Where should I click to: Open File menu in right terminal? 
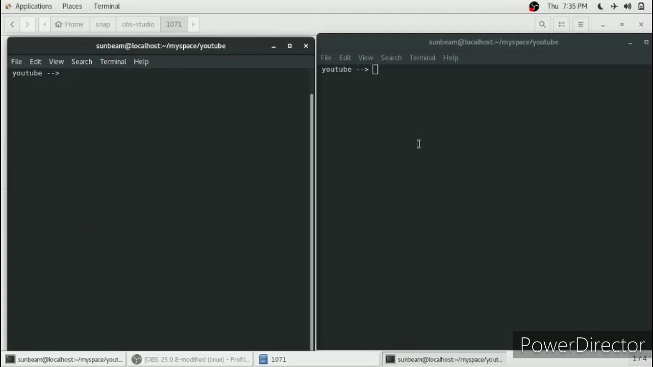pos(326,58)
